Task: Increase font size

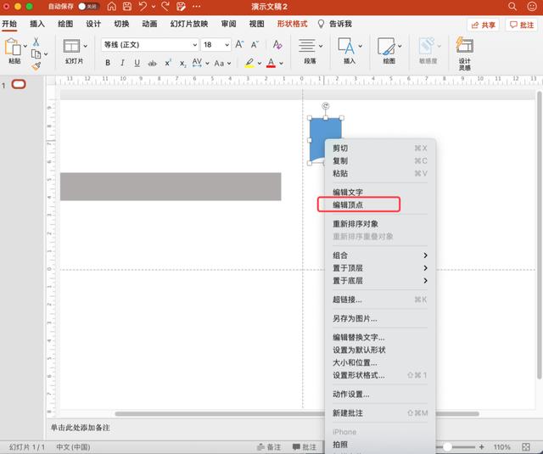Action: (239, 44)
